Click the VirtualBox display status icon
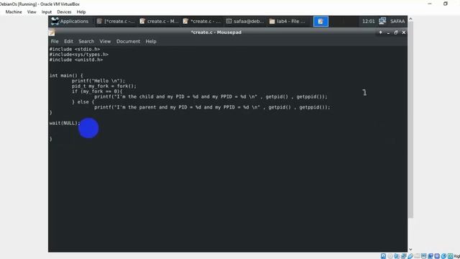Screen dimensions: 460x259 click(423, 256)
